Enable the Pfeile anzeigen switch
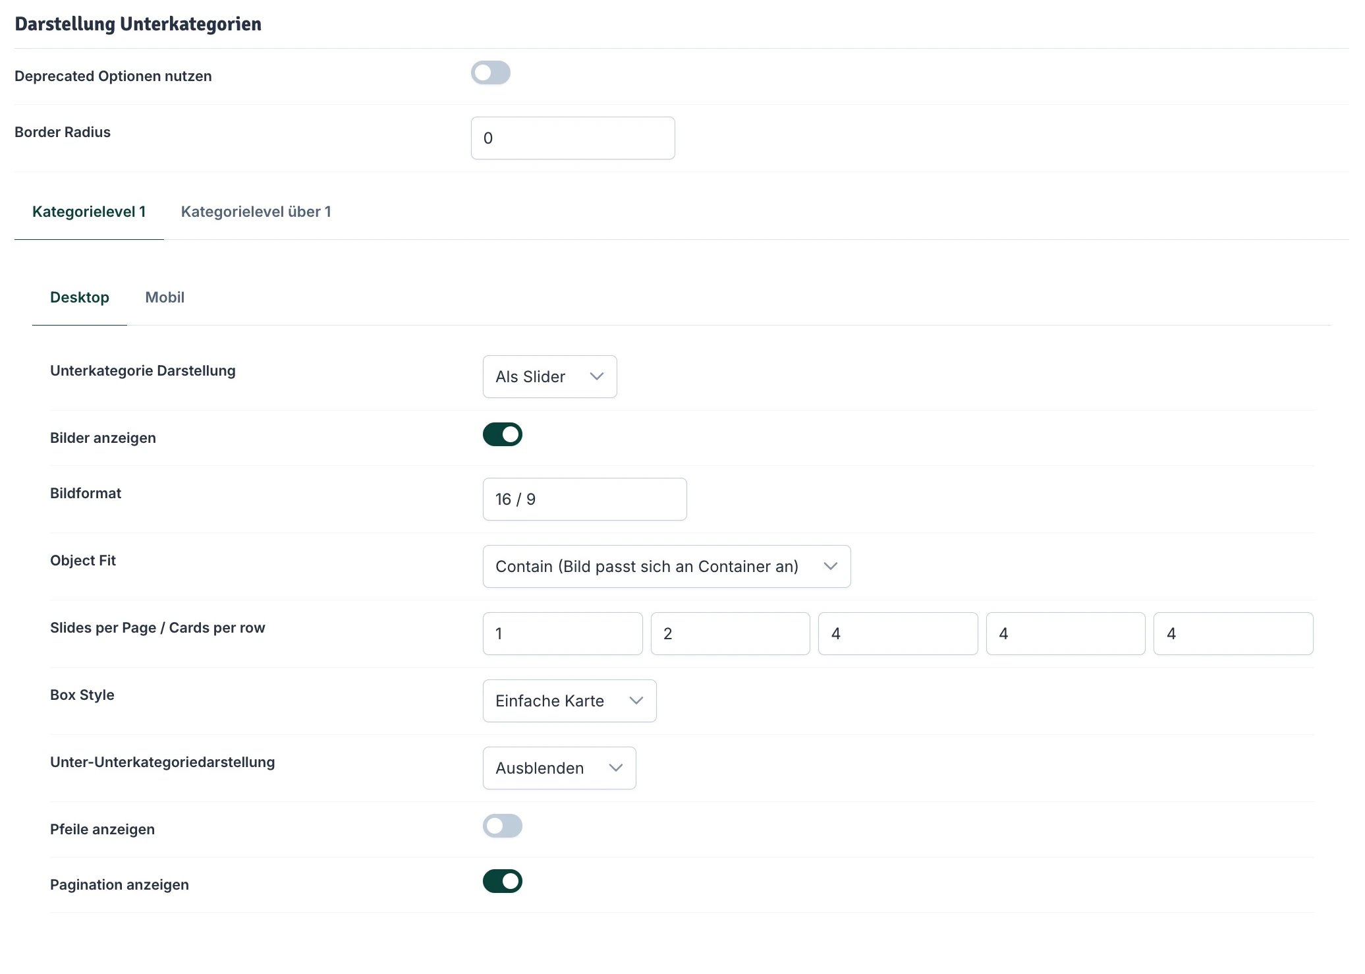Screen dimensions: 1365x974 [502, 826]
